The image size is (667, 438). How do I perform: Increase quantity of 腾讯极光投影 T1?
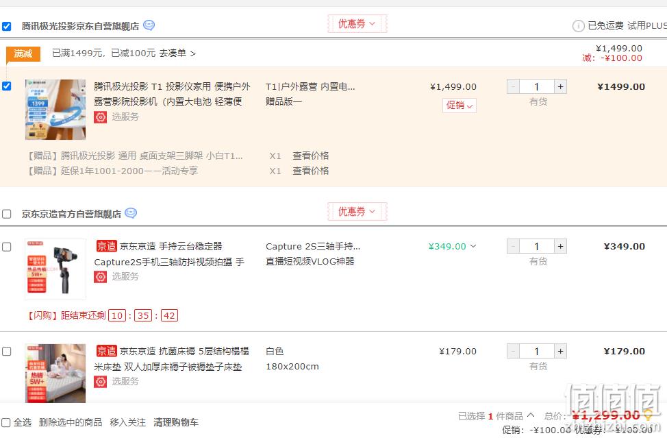(560, 87)
